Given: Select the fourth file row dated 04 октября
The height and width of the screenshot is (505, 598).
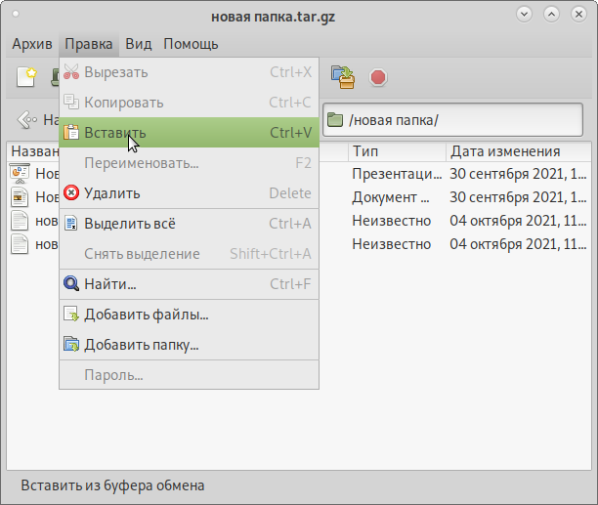Looking at the screenshot, I should point(469,244).
